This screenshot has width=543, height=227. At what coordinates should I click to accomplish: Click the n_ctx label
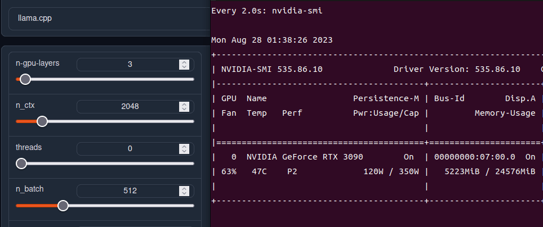click(25, 106)
